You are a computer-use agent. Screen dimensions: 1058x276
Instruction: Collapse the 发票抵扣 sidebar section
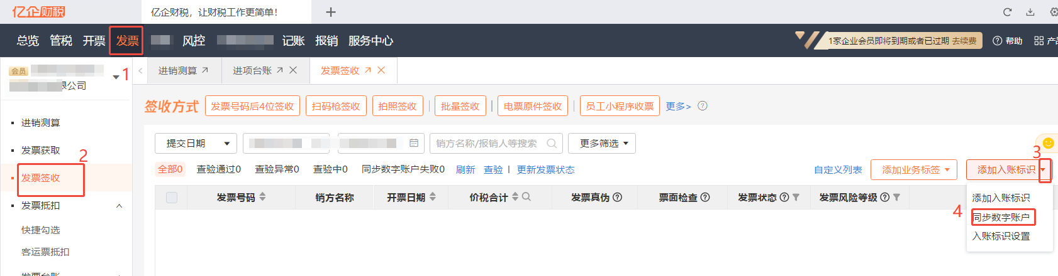click(119, 206)
